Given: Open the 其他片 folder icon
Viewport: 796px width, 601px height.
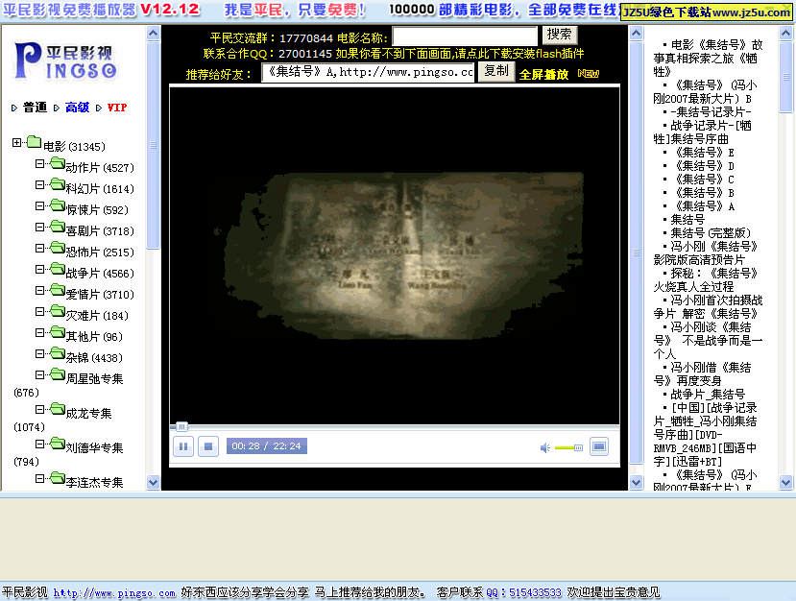Looking at the screenshot, I should (58, 332).
